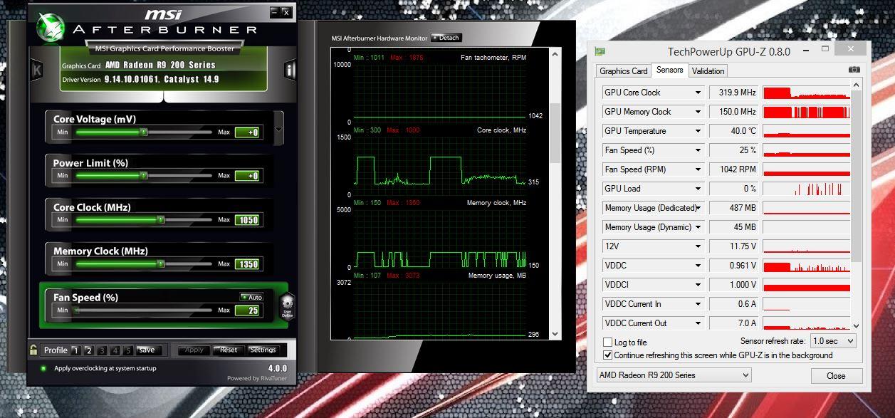Click the GPU-Z title bar app icon
The image size is (895, 418).
click(x=600, y=51)
